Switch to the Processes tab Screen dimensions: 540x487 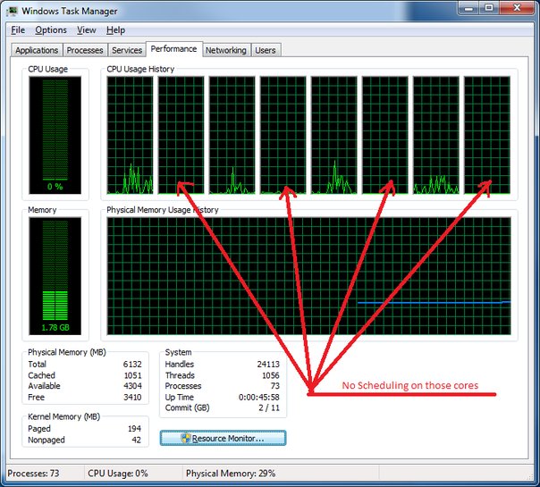coord(85,50)
